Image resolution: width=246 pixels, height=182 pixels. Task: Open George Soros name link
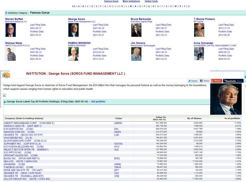coord(77,19)
